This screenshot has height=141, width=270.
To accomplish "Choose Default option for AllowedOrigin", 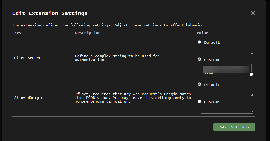I will tap(199, 85).
